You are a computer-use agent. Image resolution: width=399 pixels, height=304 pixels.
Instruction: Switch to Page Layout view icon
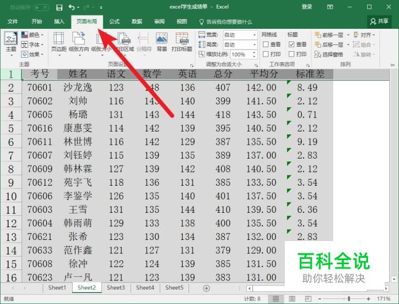pyautogui.click(x=292, y=299)
